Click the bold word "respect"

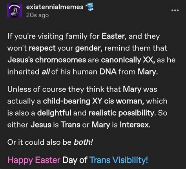pyautogui.click(x=42, y=48)
